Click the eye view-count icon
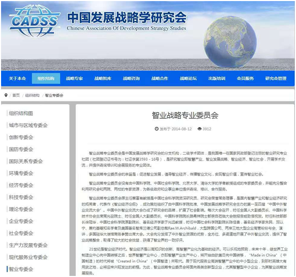This screenshot has height=277, width=296. [x=199, y=129]
